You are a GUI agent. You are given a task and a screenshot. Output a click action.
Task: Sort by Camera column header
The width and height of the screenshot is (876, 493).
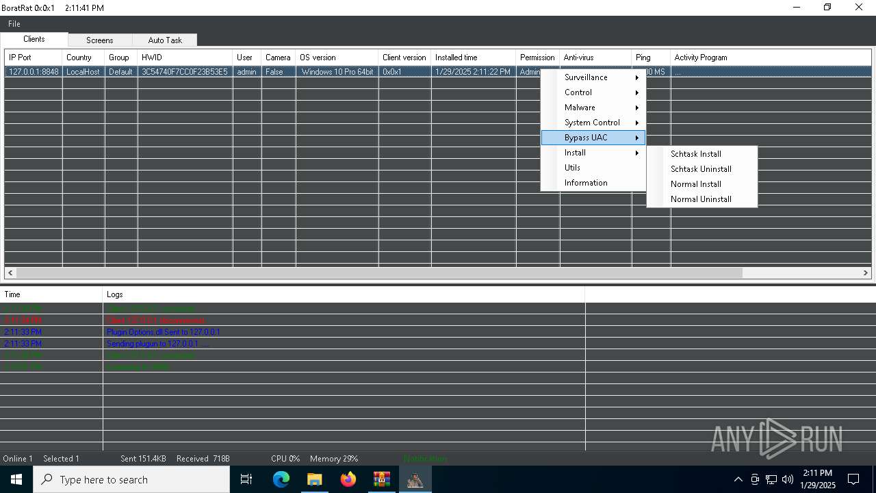pos(278,58)
